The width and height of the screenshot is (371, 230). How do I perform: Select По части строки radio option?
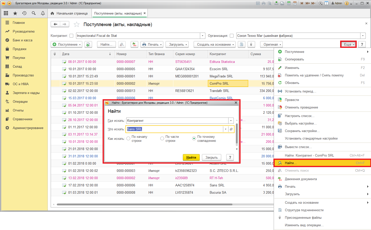162,138
